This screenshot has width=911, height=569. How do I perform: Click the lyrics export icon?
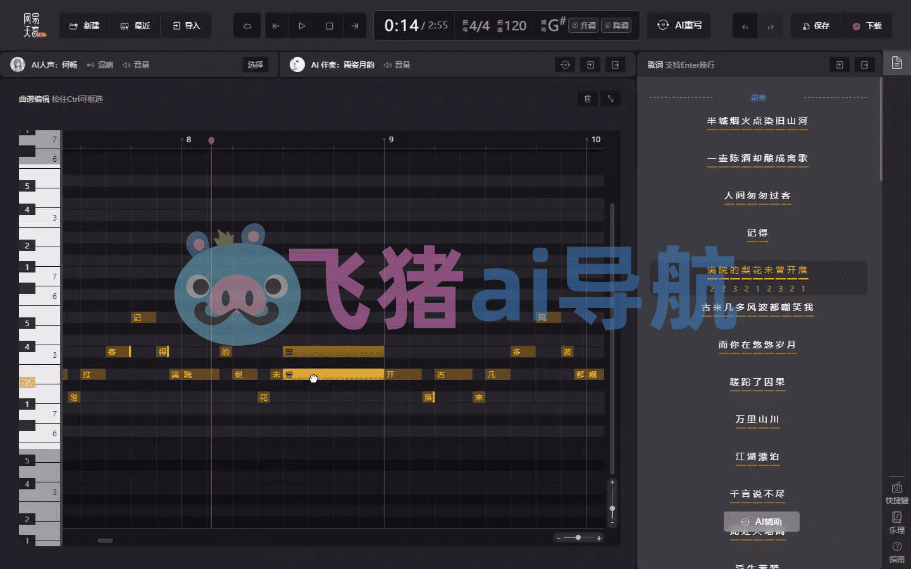pyautogui.click(x=864, y=64)
